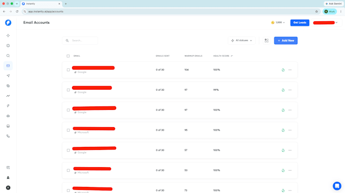
Task: Click the '99%' health score value
Action: tap(216, 90)
